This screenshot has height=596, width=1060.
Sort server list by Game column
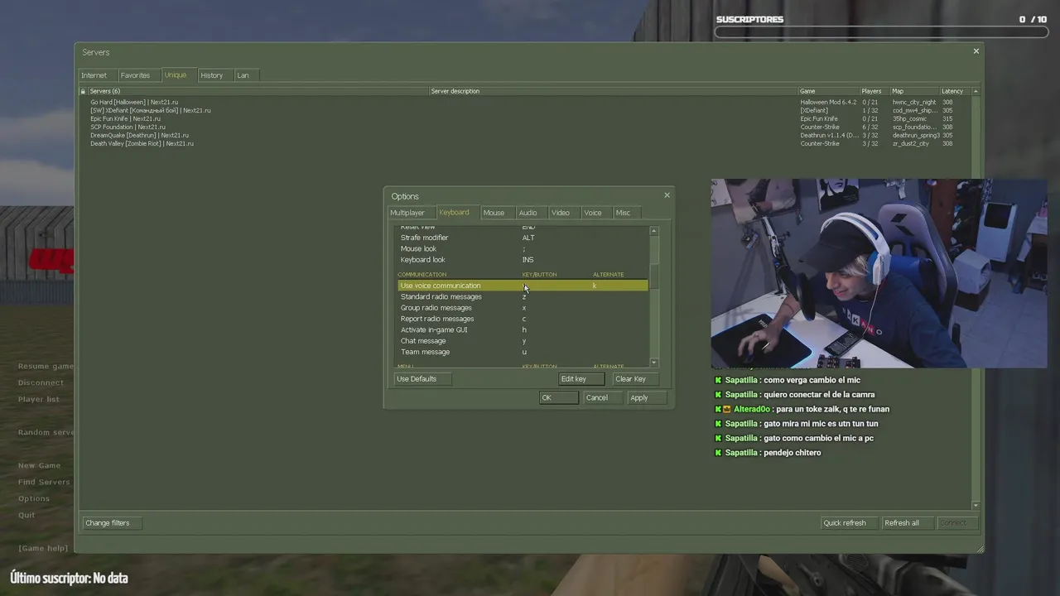click(828, 91)
